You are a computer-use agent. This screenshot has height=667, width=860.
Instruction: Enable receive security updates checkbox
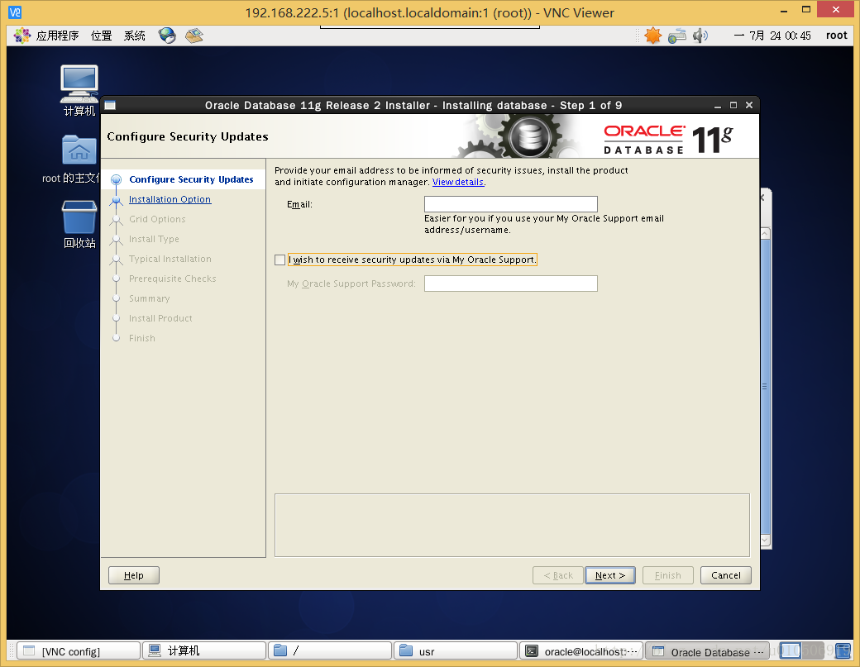(x=279, y=260)
